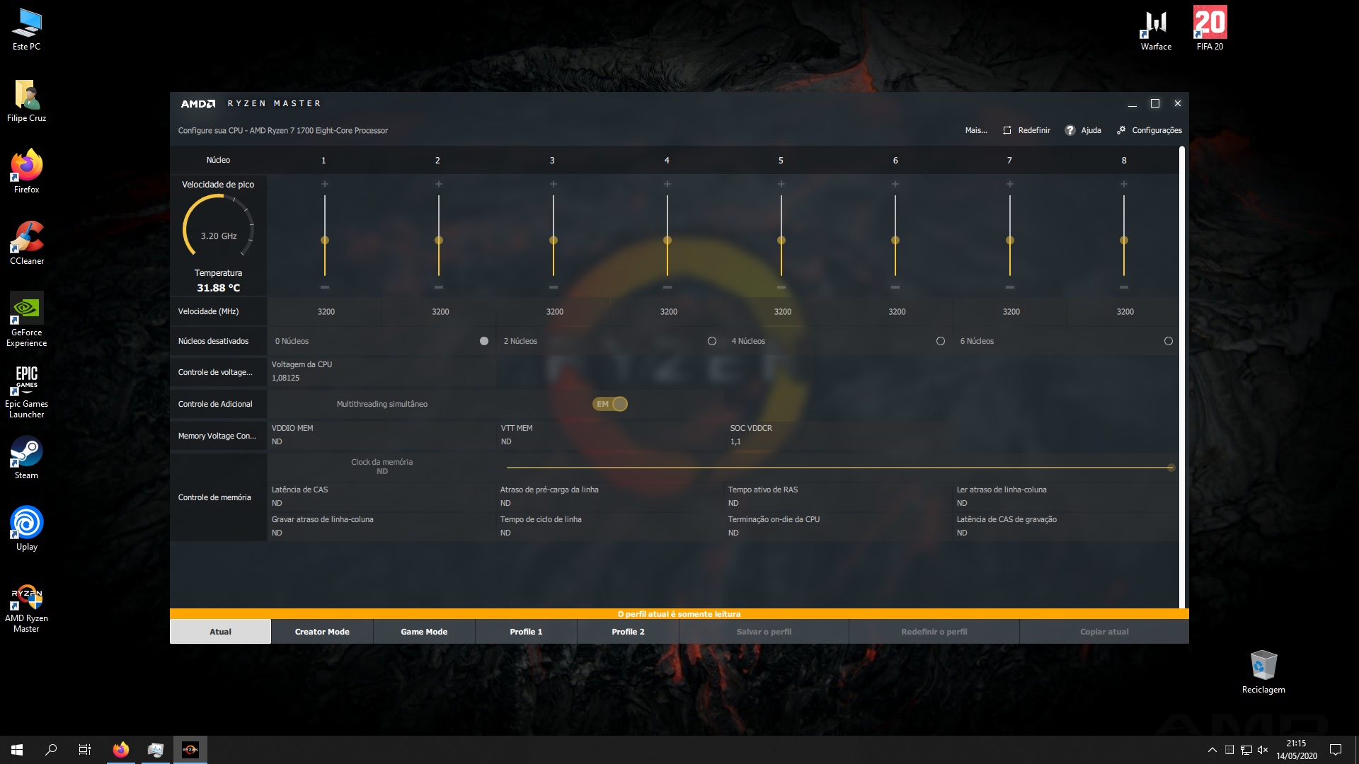Click core 3 speed slider handle
This screenshot has width=1359, height=764.
(554, 241)
